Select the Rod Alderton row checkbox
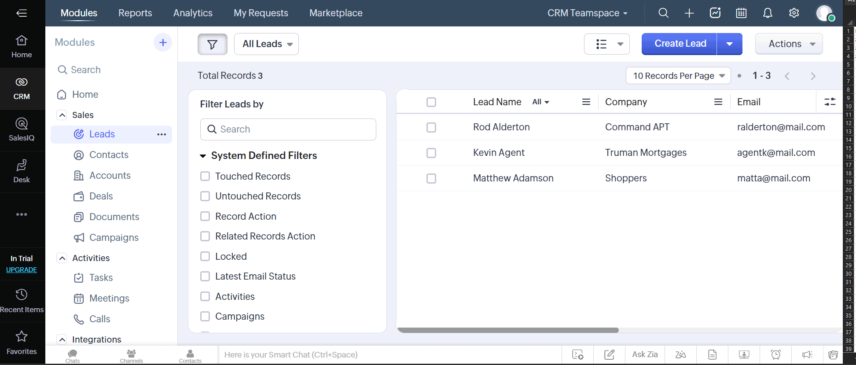The height and width of the screenshot is (365, 856). 431,127
